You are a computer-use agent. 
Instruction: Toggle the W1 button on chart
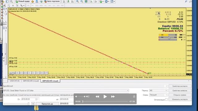38,73
